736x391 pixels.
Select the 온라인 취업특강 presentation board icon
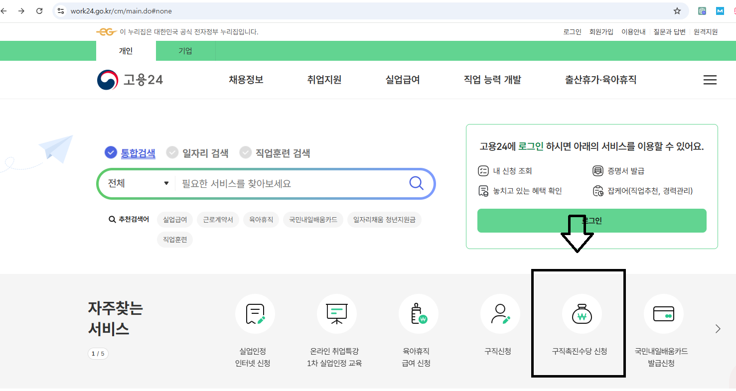336,314
